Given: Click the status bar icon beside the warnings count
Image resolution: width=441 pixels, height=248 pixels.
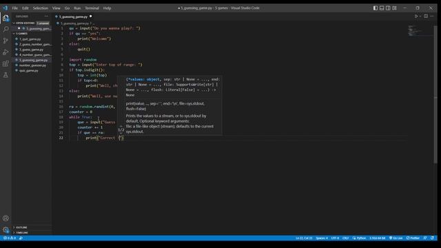Looking at the screenshot, I should point(21,238).
